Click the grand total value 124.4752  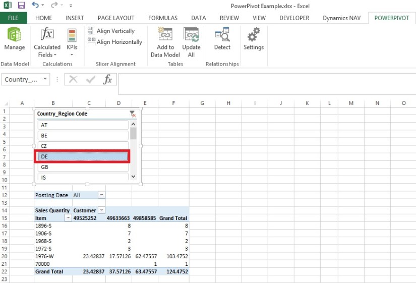pos(177,271)
